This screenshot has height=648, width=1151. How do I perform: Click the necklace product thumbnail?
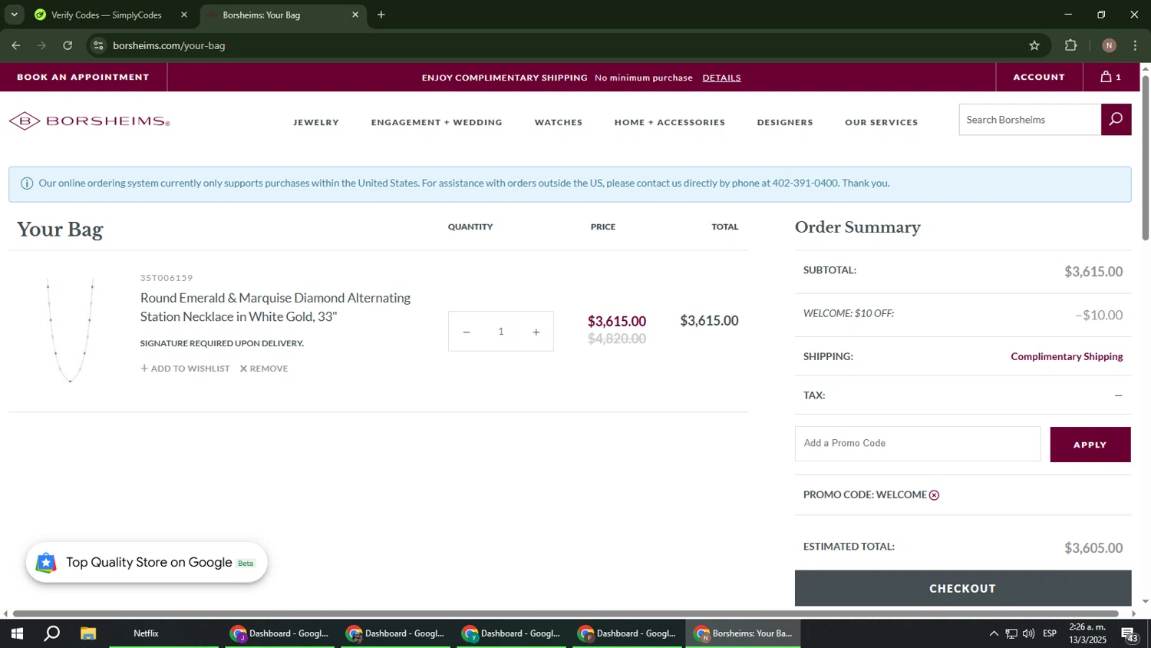coord(70,330)
